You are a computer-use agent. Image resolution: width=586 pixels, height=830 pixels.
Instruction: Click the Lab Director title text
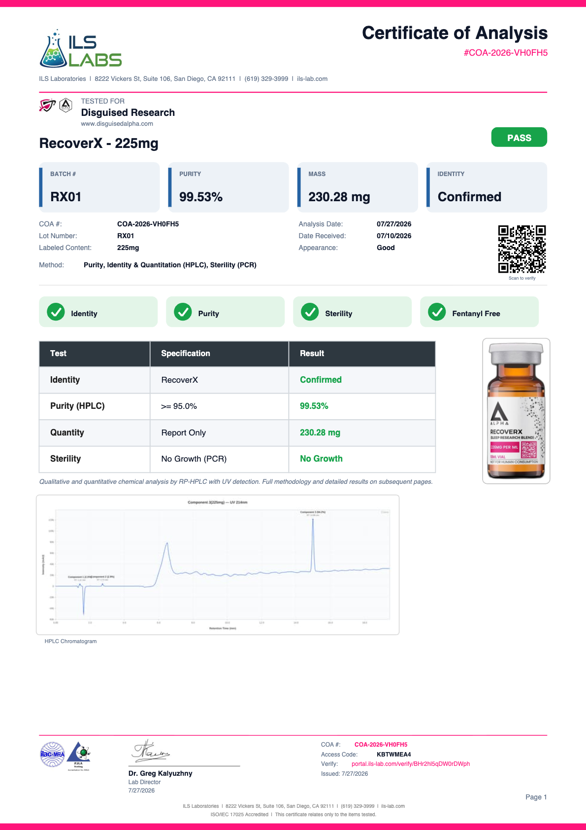point(145,782)
